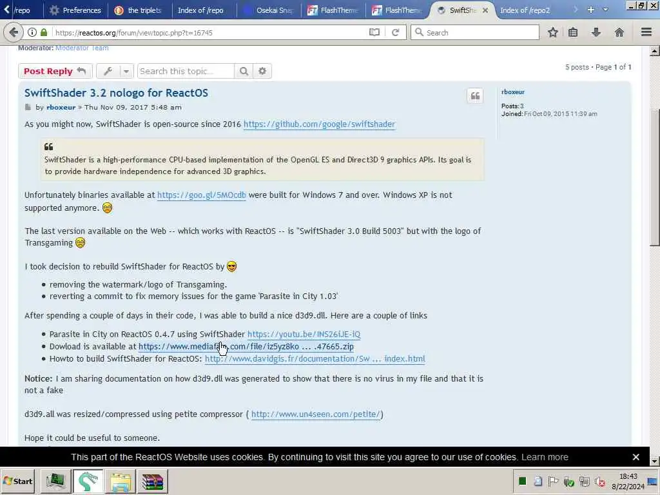Open rboxeur author link under the title
Screen dimensions: 660x495
coord(61,108)
